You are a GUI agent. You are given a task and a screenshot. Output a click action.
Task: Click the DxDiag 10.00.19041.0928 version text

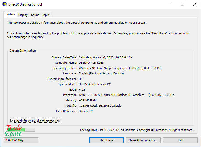point(108,130)
